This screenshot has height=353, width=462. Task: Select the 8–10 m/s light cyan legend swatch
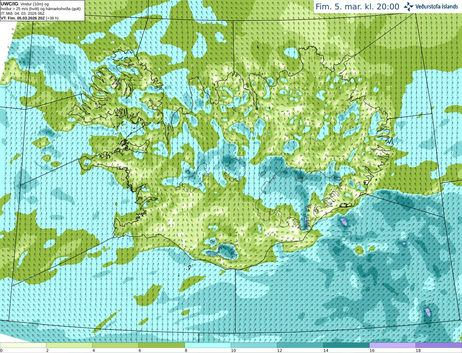208,345
